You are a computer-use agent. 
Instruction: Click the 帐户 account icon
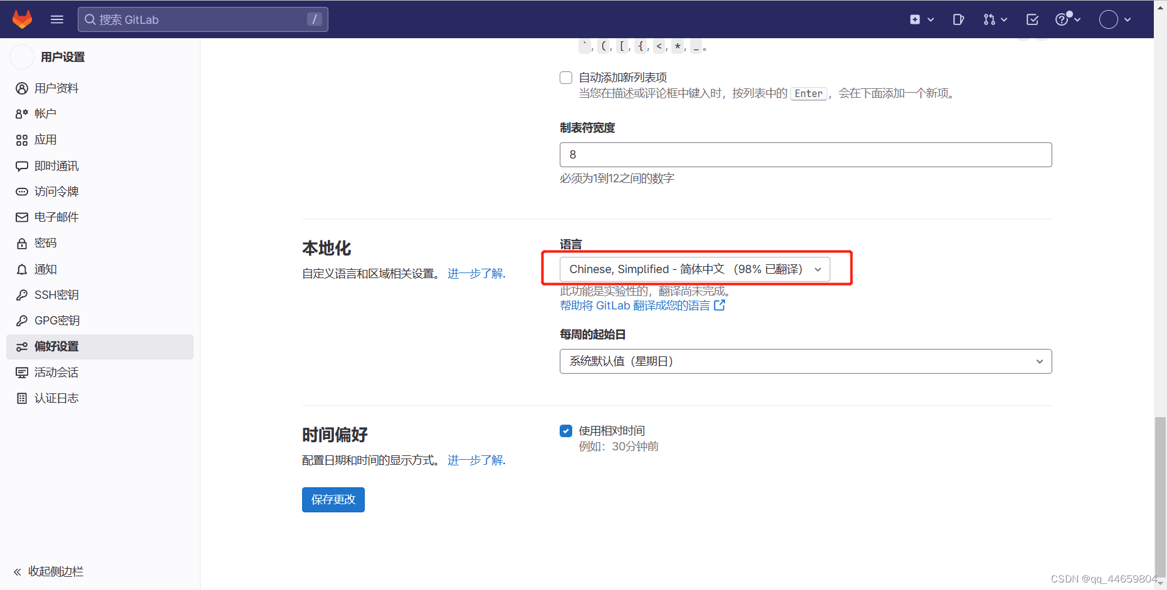point(22,114)
